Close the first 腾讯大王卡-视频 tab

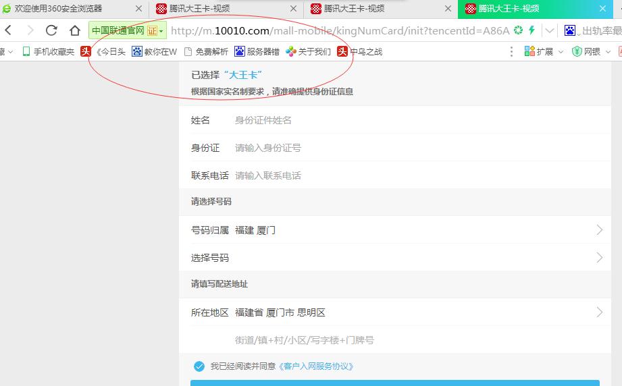(x=293, y=8)
